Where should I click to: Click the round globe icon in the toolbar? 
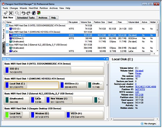34,13
